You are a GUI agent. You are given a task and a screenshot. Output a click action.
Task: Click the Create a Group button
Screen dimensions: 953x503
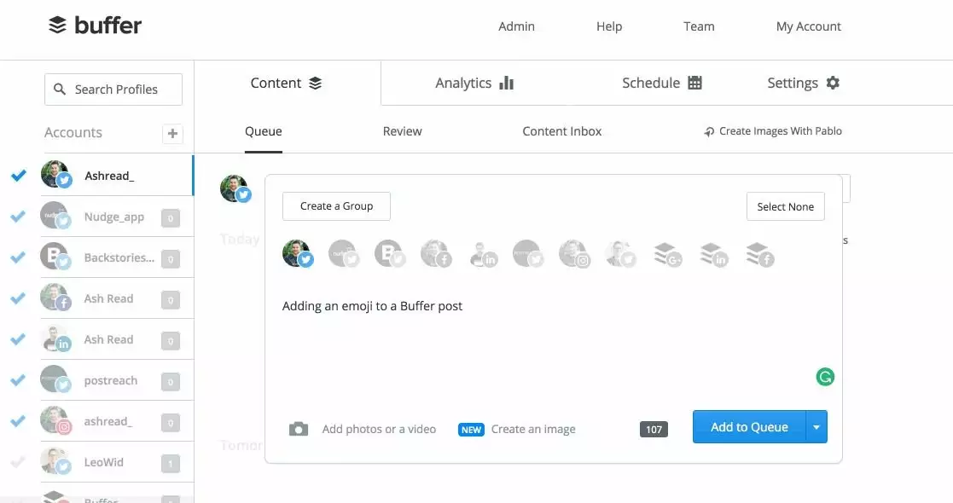tap(336, 206)
